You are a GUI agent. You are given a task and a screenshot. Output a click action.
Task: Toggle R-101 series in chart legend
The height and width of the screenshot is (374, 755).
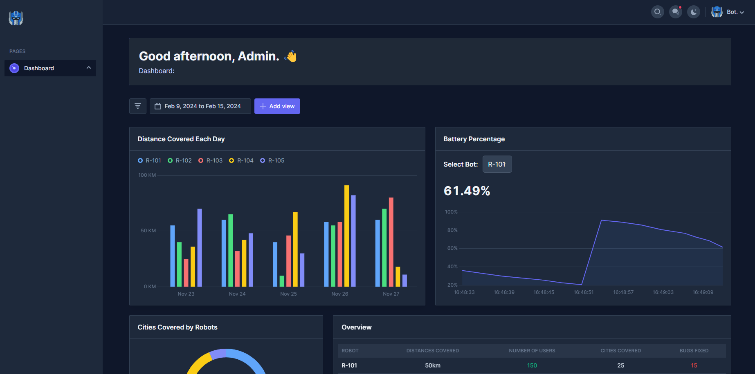(x=149, y=160)
